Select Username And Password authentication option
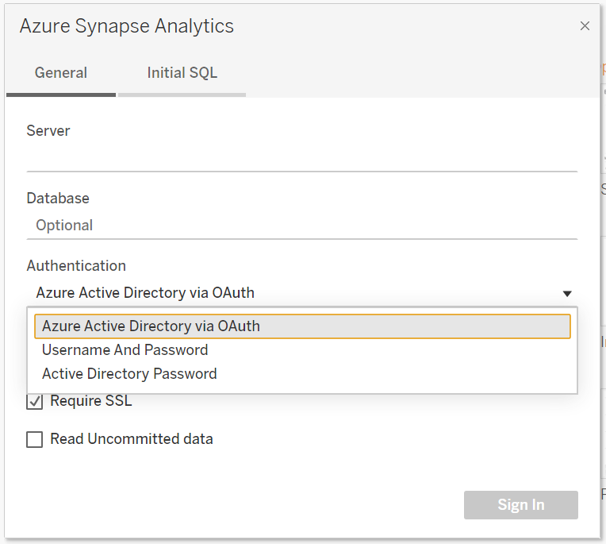This screenshot has height=544, width=606. (125, 350)
